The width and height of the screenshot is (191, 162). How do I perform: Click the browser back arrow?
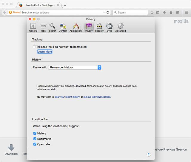(x=4, y=12)
